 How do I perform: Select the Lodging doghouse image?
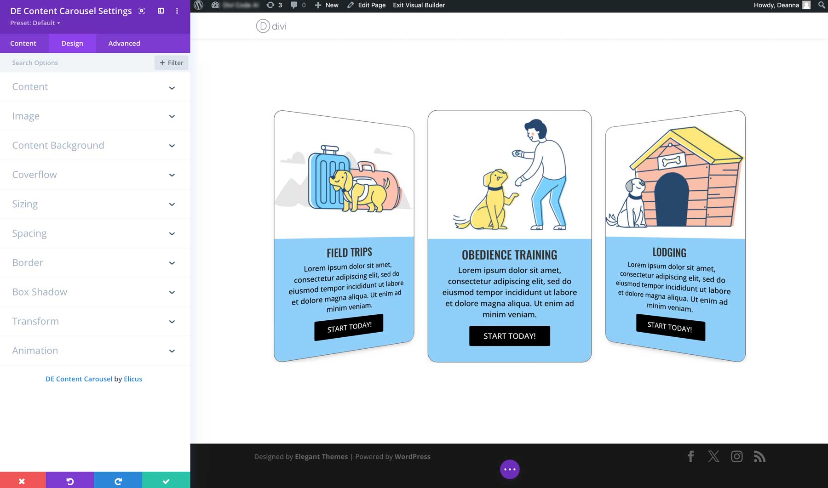pos(674,177)
